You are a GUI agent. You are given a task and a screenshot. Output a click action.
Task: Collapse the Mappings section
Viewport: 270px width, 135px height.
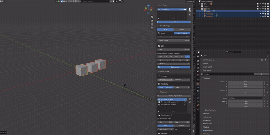click(159, 92)
